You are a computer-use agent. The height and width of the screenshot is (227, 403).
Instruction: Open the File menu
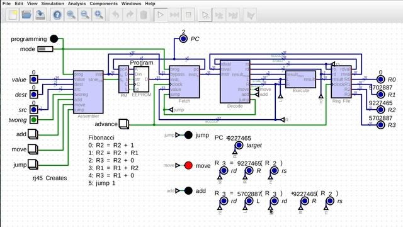point(6,4)
